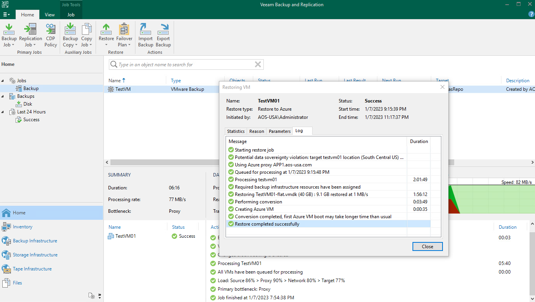535x302 pixels.
Task: Open the Inventory view
Action: [52, 227]
